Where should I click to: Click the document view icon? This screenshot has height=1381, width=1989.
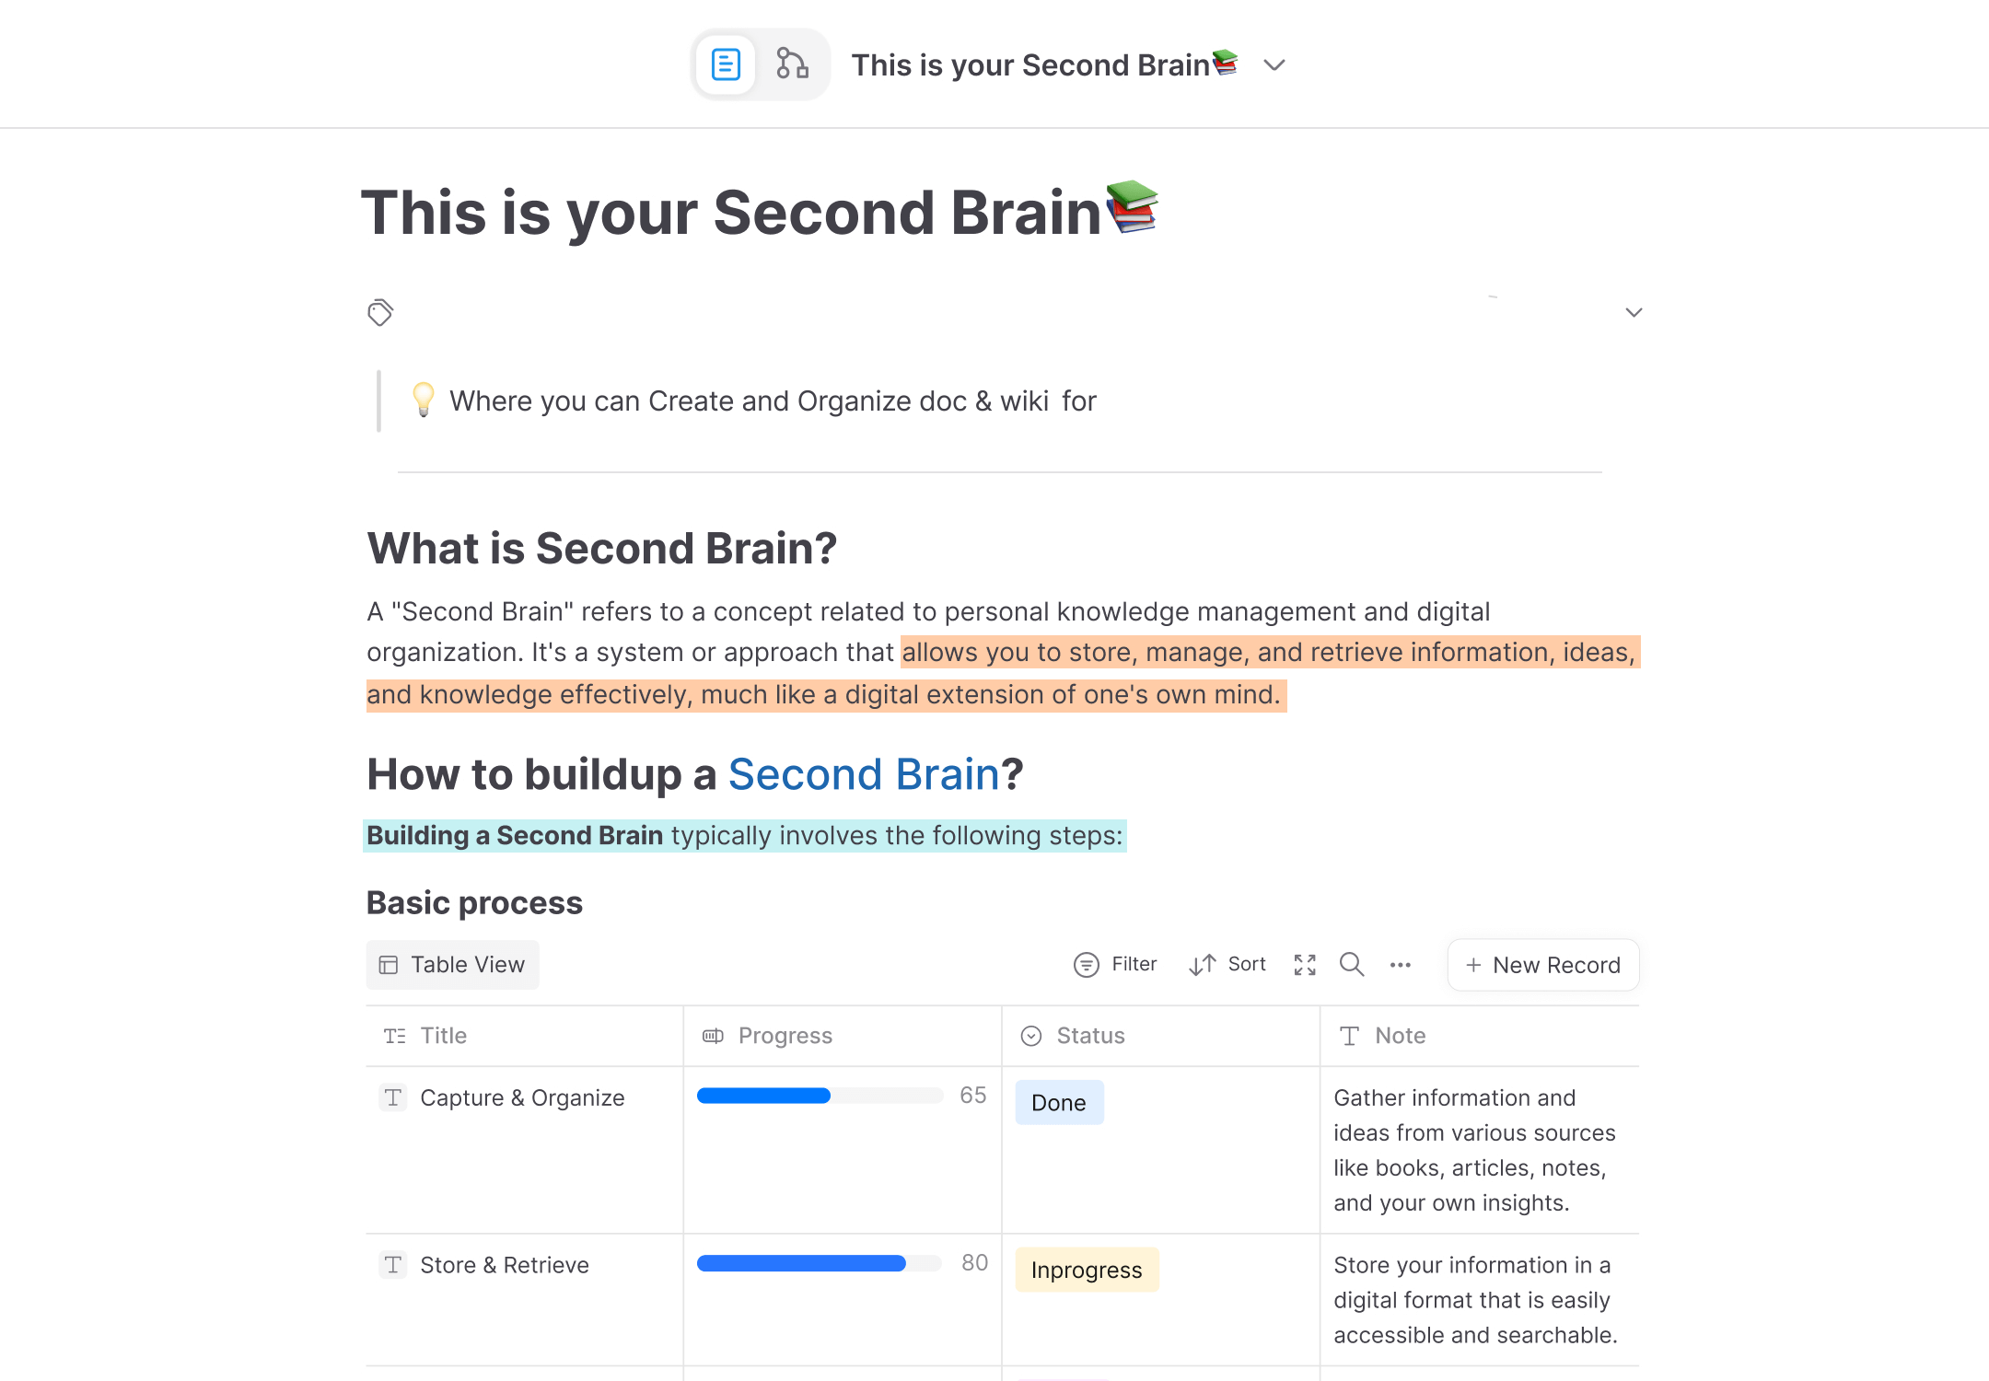point(726,64)
